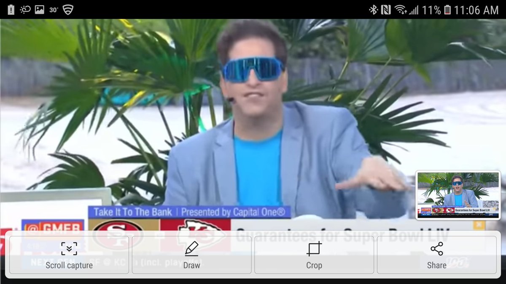
Task: Click the @GMFB handle label
Action: 54,229
